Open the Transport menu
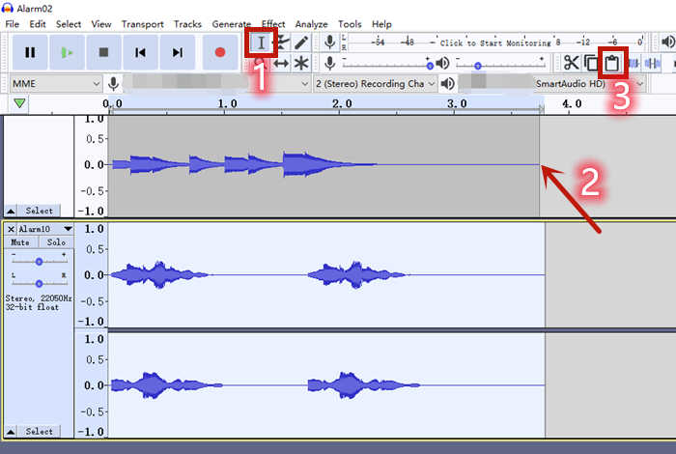Viewport: 676px width, 454px height. pos(142,24)
